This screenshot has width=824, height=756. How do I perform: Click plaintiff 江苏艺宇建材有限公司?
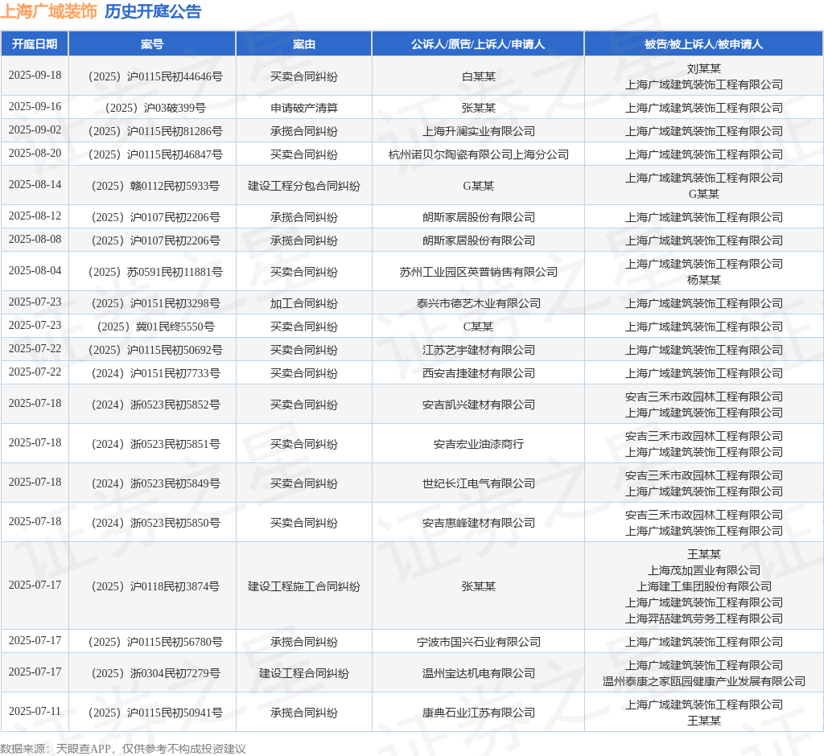point(478,351)
